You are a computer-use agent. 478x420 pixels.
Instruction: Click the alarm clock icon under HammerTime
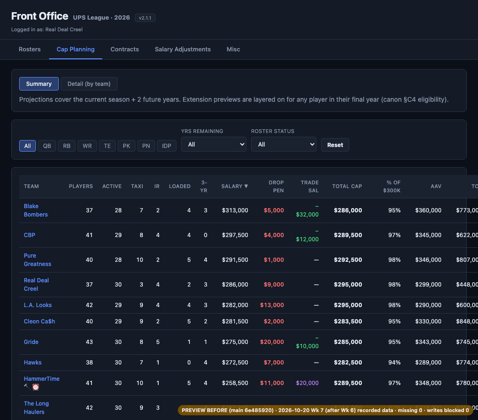pos(35,387)
